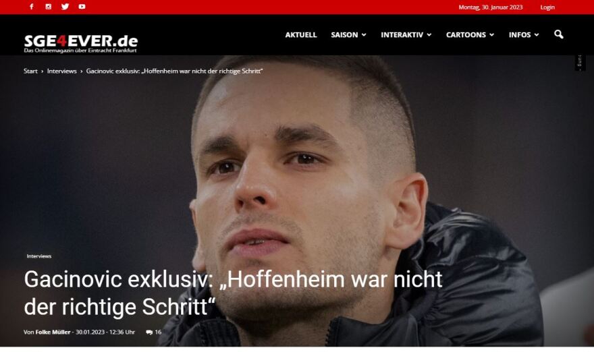Screen dimensions: 594x352
Task: Click the Interviews category tag
Action: point(39,256)
